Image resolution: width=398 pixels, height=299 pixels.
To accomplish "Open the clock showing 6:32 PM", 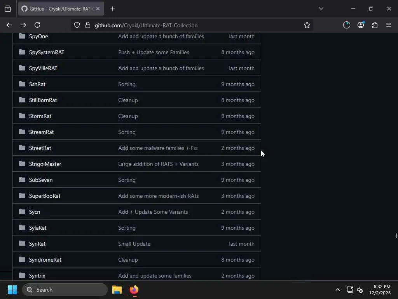I will click(x=380, y=290).
